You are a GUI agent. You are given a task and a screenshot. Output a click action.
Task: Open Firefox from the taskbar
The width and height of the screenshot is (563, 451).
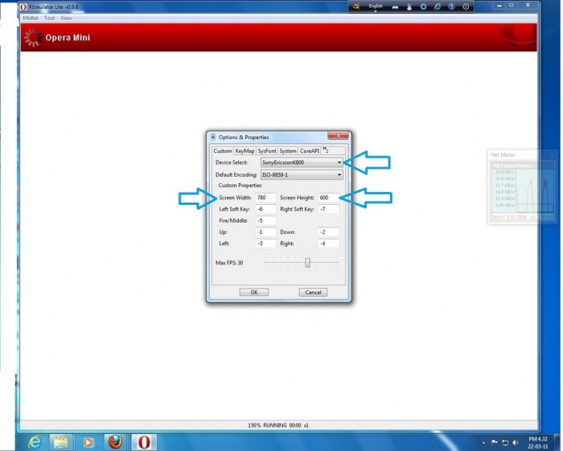[x=115, y=442]
